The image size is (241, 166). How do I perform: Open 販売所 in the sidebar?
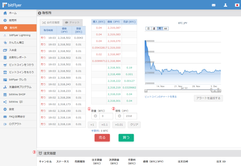point(18,20)
